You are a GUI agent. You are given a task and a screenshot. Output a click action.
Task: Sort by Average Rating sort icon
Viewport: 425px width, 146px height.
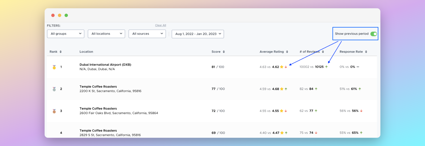coord(287,52)
